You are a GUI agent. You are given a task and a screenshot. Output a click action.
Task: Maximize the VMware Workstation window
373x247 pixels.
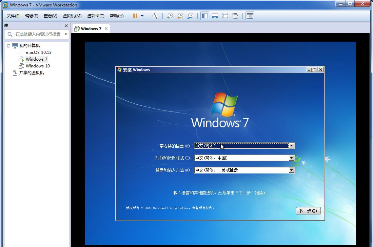click(x=350, y=3)
